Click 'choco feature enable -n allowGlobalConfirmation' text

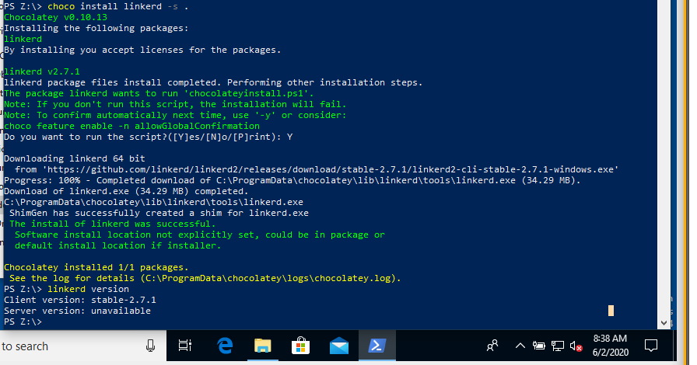tap(131, 126)
